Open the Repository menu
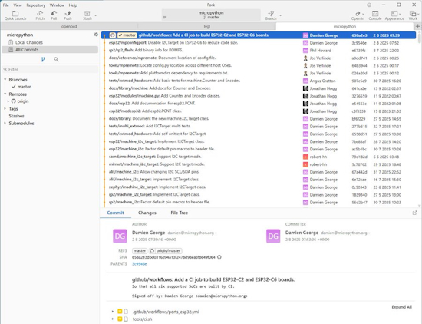Screen dimensions: 422x324 coord(36,5)
